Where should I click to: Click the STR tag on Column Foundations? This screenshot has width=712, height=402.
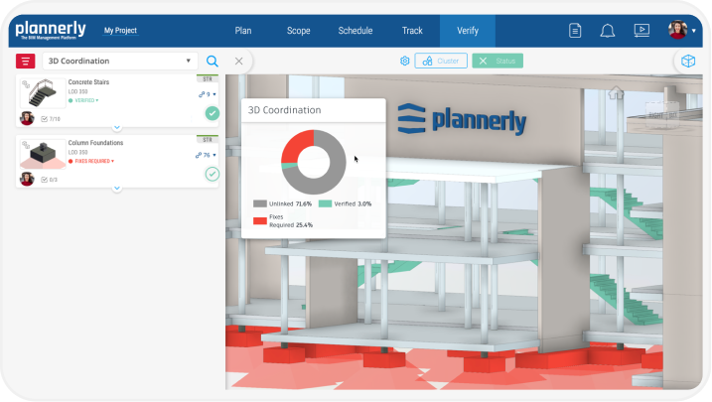coord(208,139)
